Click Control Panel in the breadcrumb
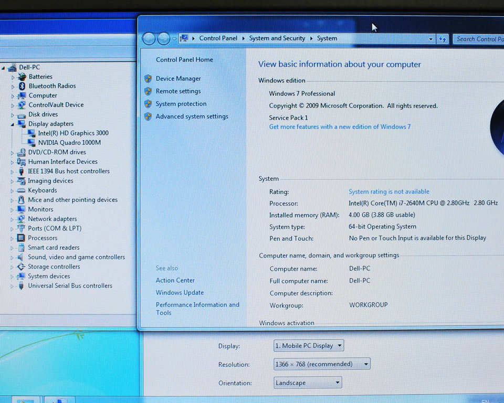The height and width of the screenshot is (403, 504). (218, 38)
